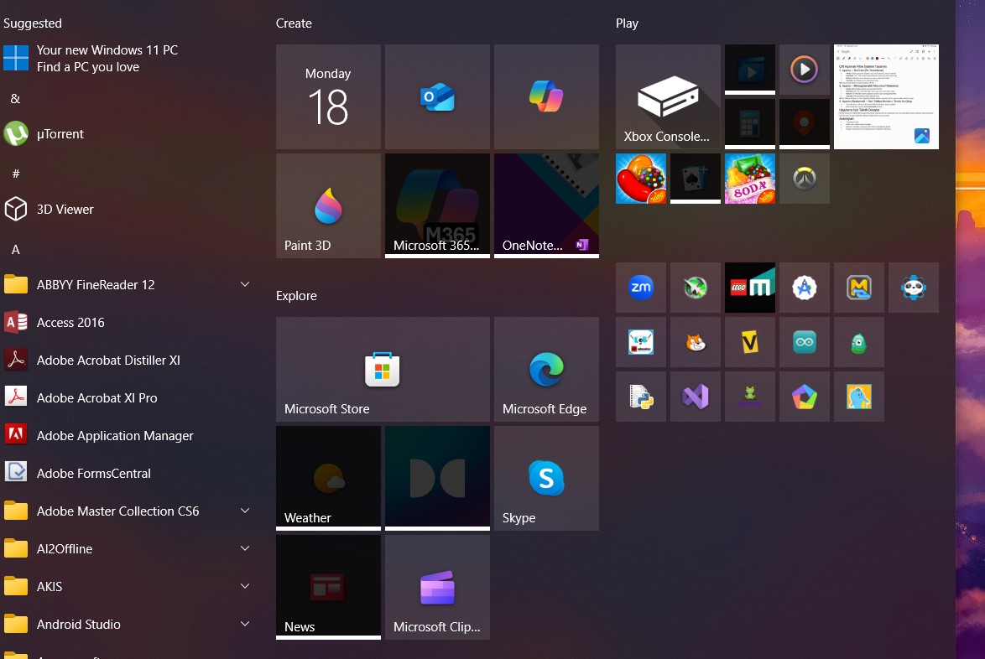Image resolution: width=985 pixels, height=659 pixels.
Task: Open the panda gear app tile
Action: [914, 288]
